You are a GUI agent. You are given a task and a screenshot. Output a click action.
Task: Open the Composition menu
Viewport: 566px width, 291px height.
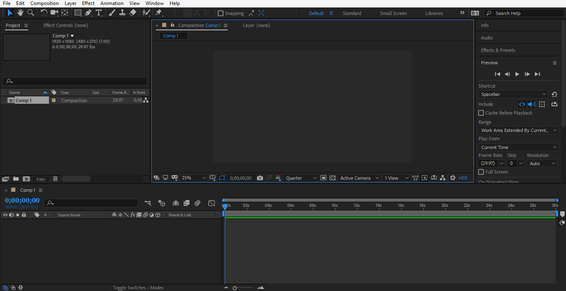coord(44,3)
